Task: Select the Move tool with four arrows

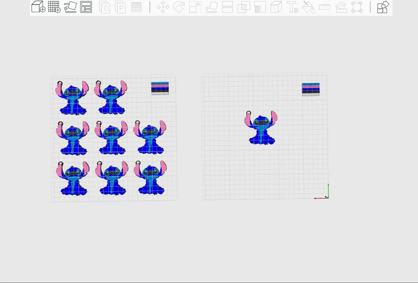Action: tap(163, 7)
